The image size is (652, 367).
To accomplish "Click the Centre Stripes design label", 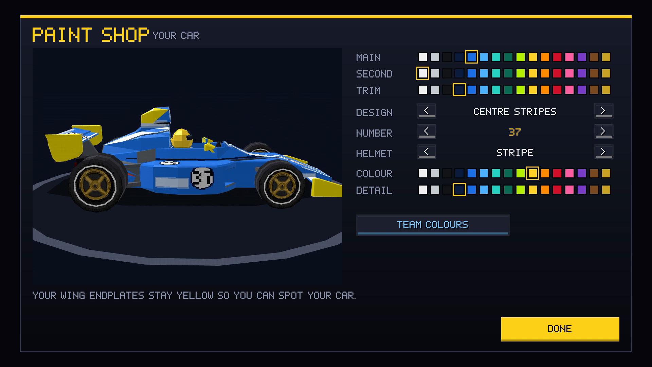I will tap(515, 111).
